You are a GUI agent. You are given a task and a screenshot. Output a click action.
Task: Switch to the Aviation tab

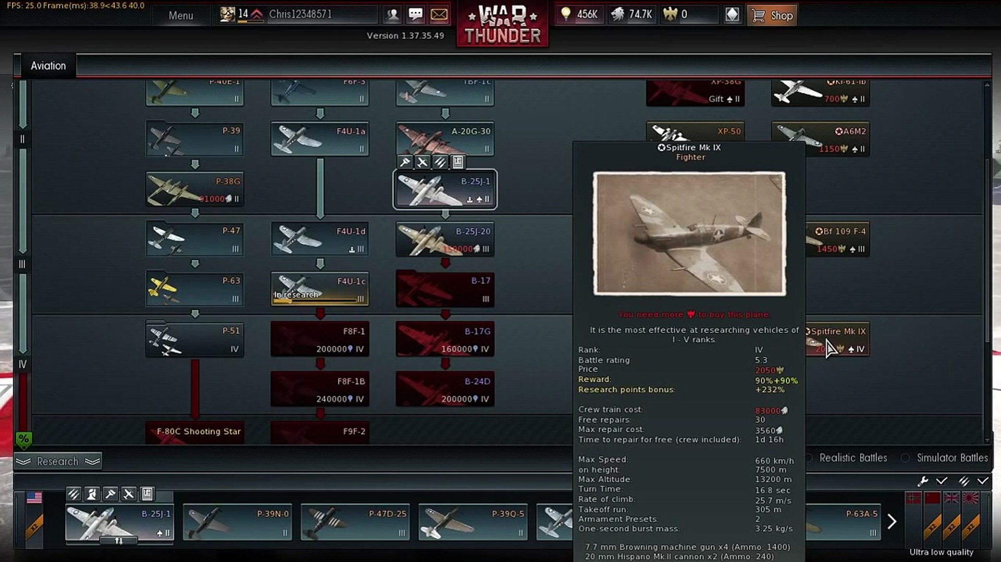pyautogui.click(x=48, y=66)
